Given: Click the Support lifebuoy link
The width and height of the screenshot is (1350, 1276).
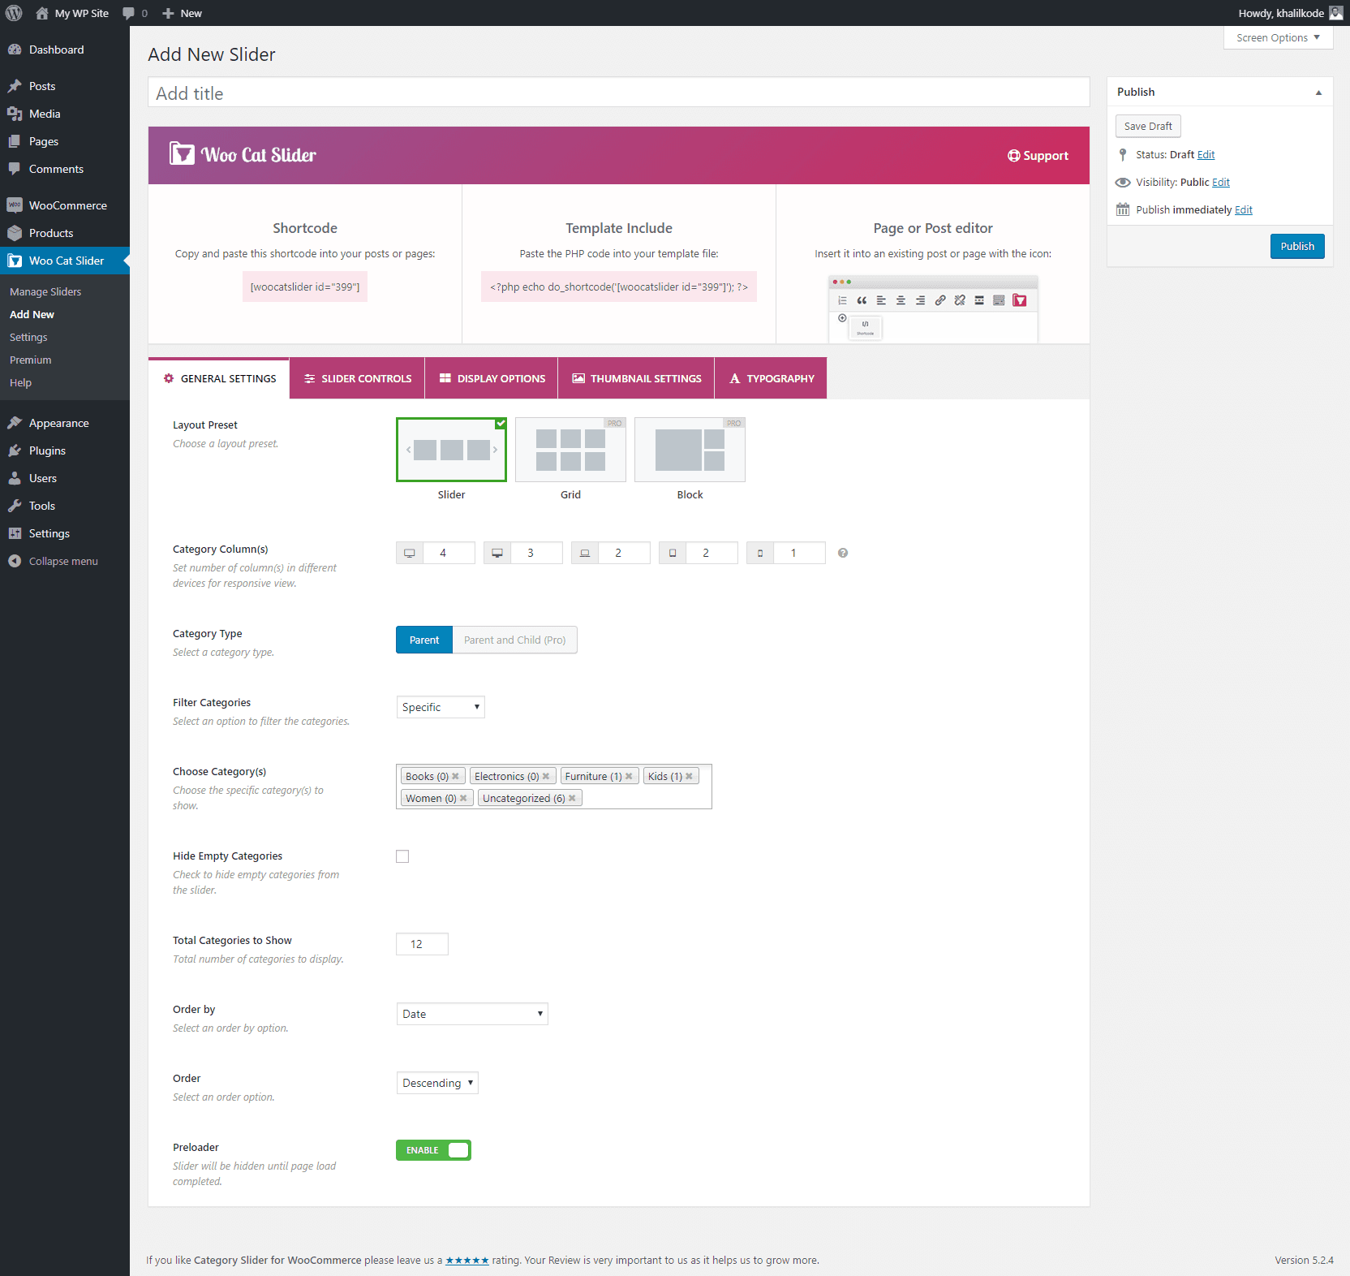Looking at the screenshot, I should 1038,156.
